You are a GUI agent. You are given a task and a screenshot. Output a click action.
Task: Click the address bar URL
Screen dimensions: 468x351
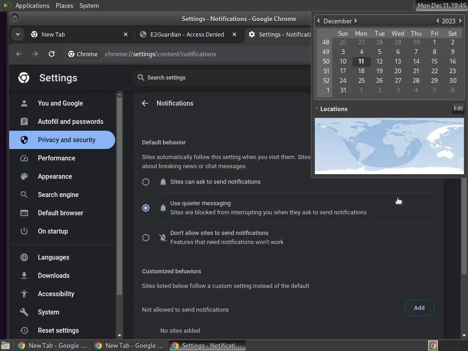[160, 54]
